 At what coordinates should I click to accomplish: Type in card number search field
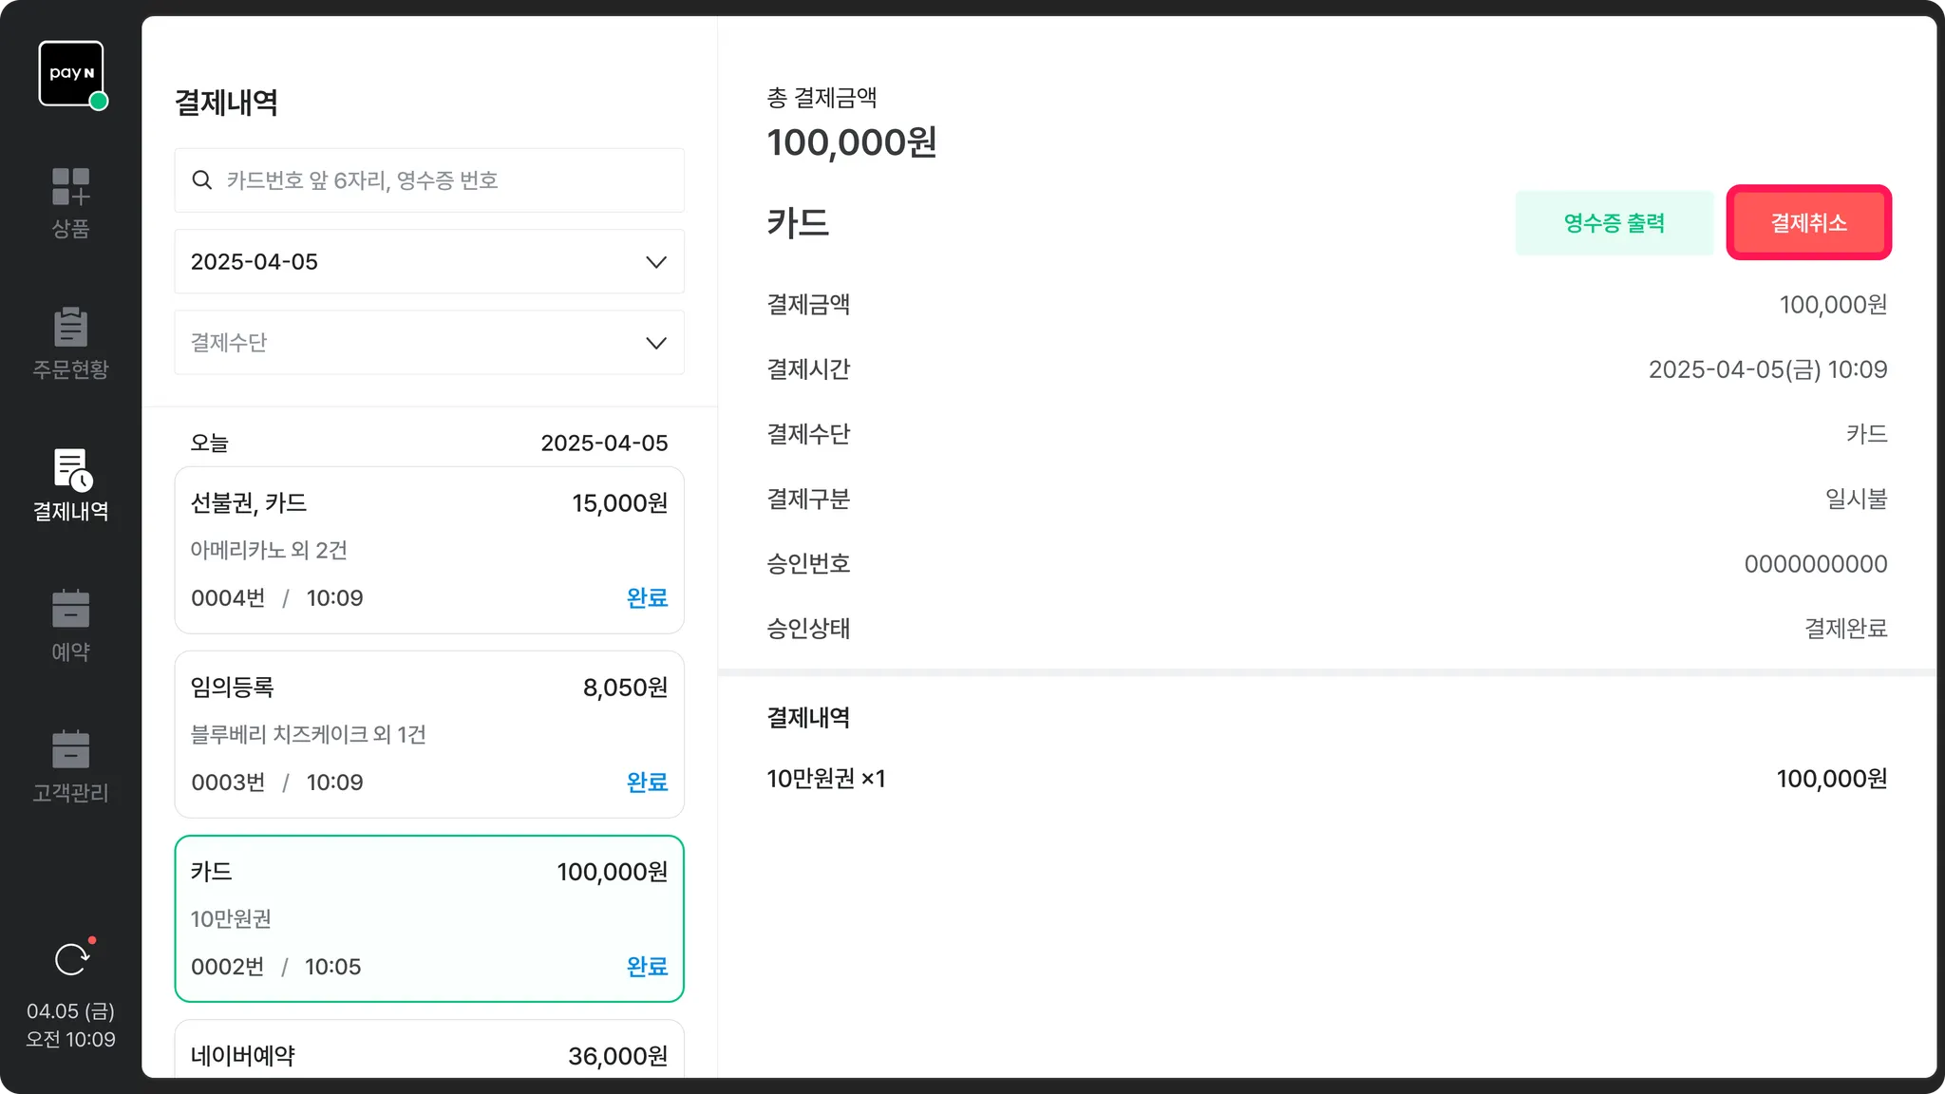pos(446,180)
